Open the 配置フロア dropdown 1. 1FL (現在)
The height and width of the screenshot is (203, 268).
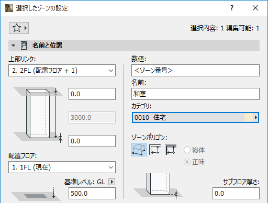(x=62, y=167)
